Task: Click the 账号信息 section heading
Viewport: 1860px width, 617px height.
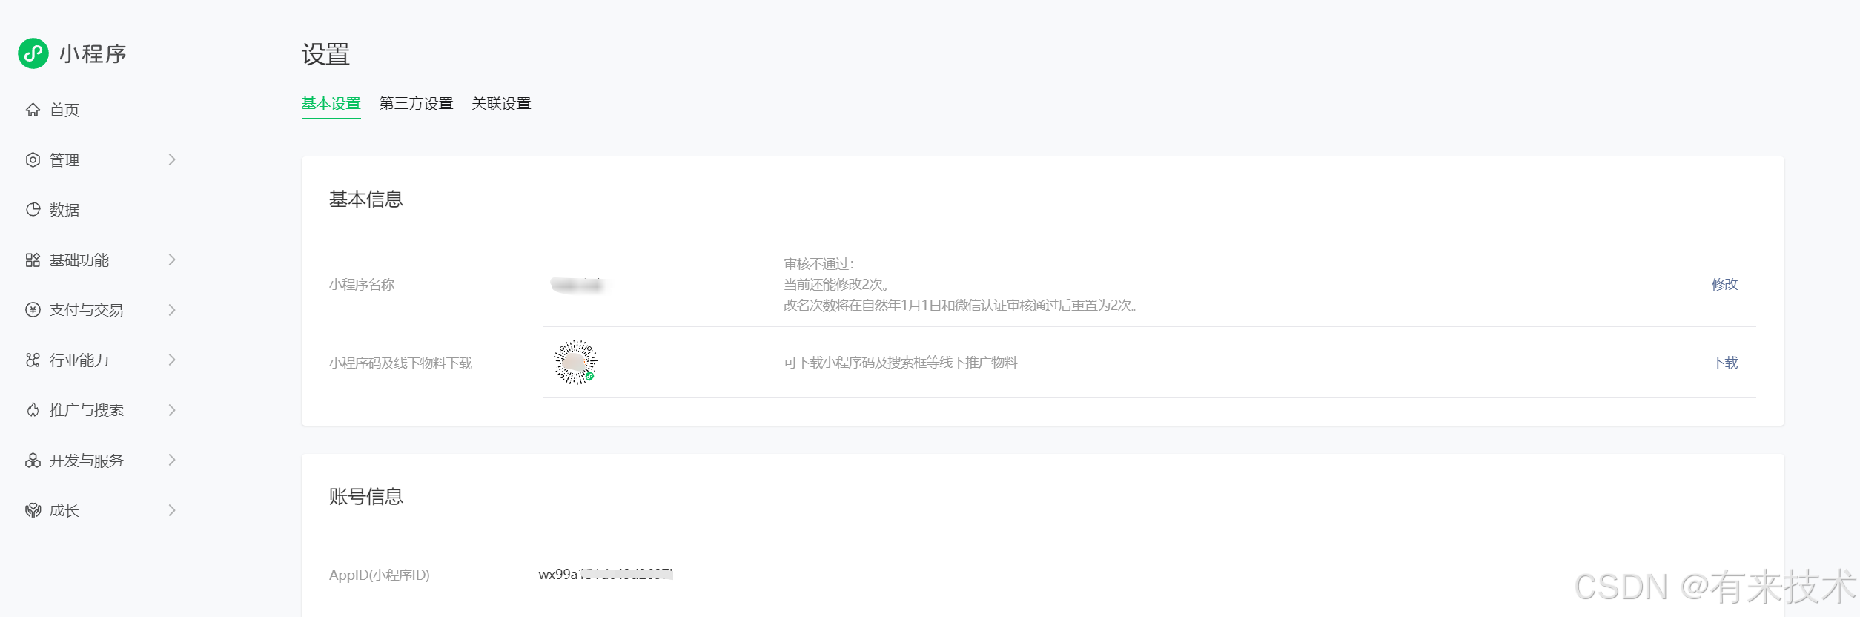Action: 366,496
